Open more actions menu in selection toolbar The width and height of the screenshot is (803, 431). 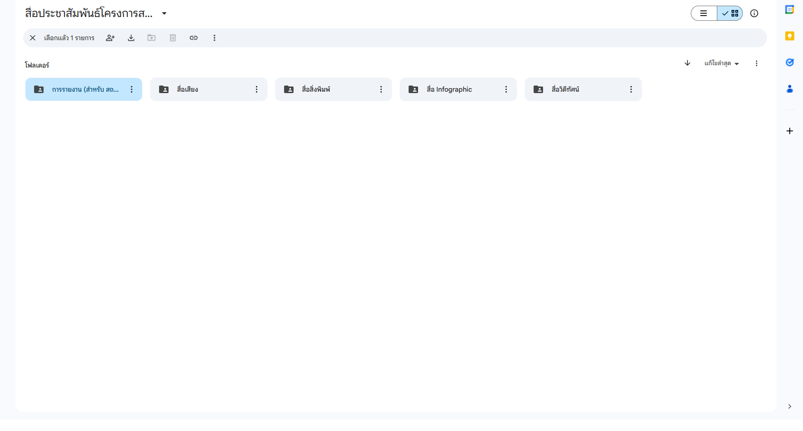(x=214, y=38)
